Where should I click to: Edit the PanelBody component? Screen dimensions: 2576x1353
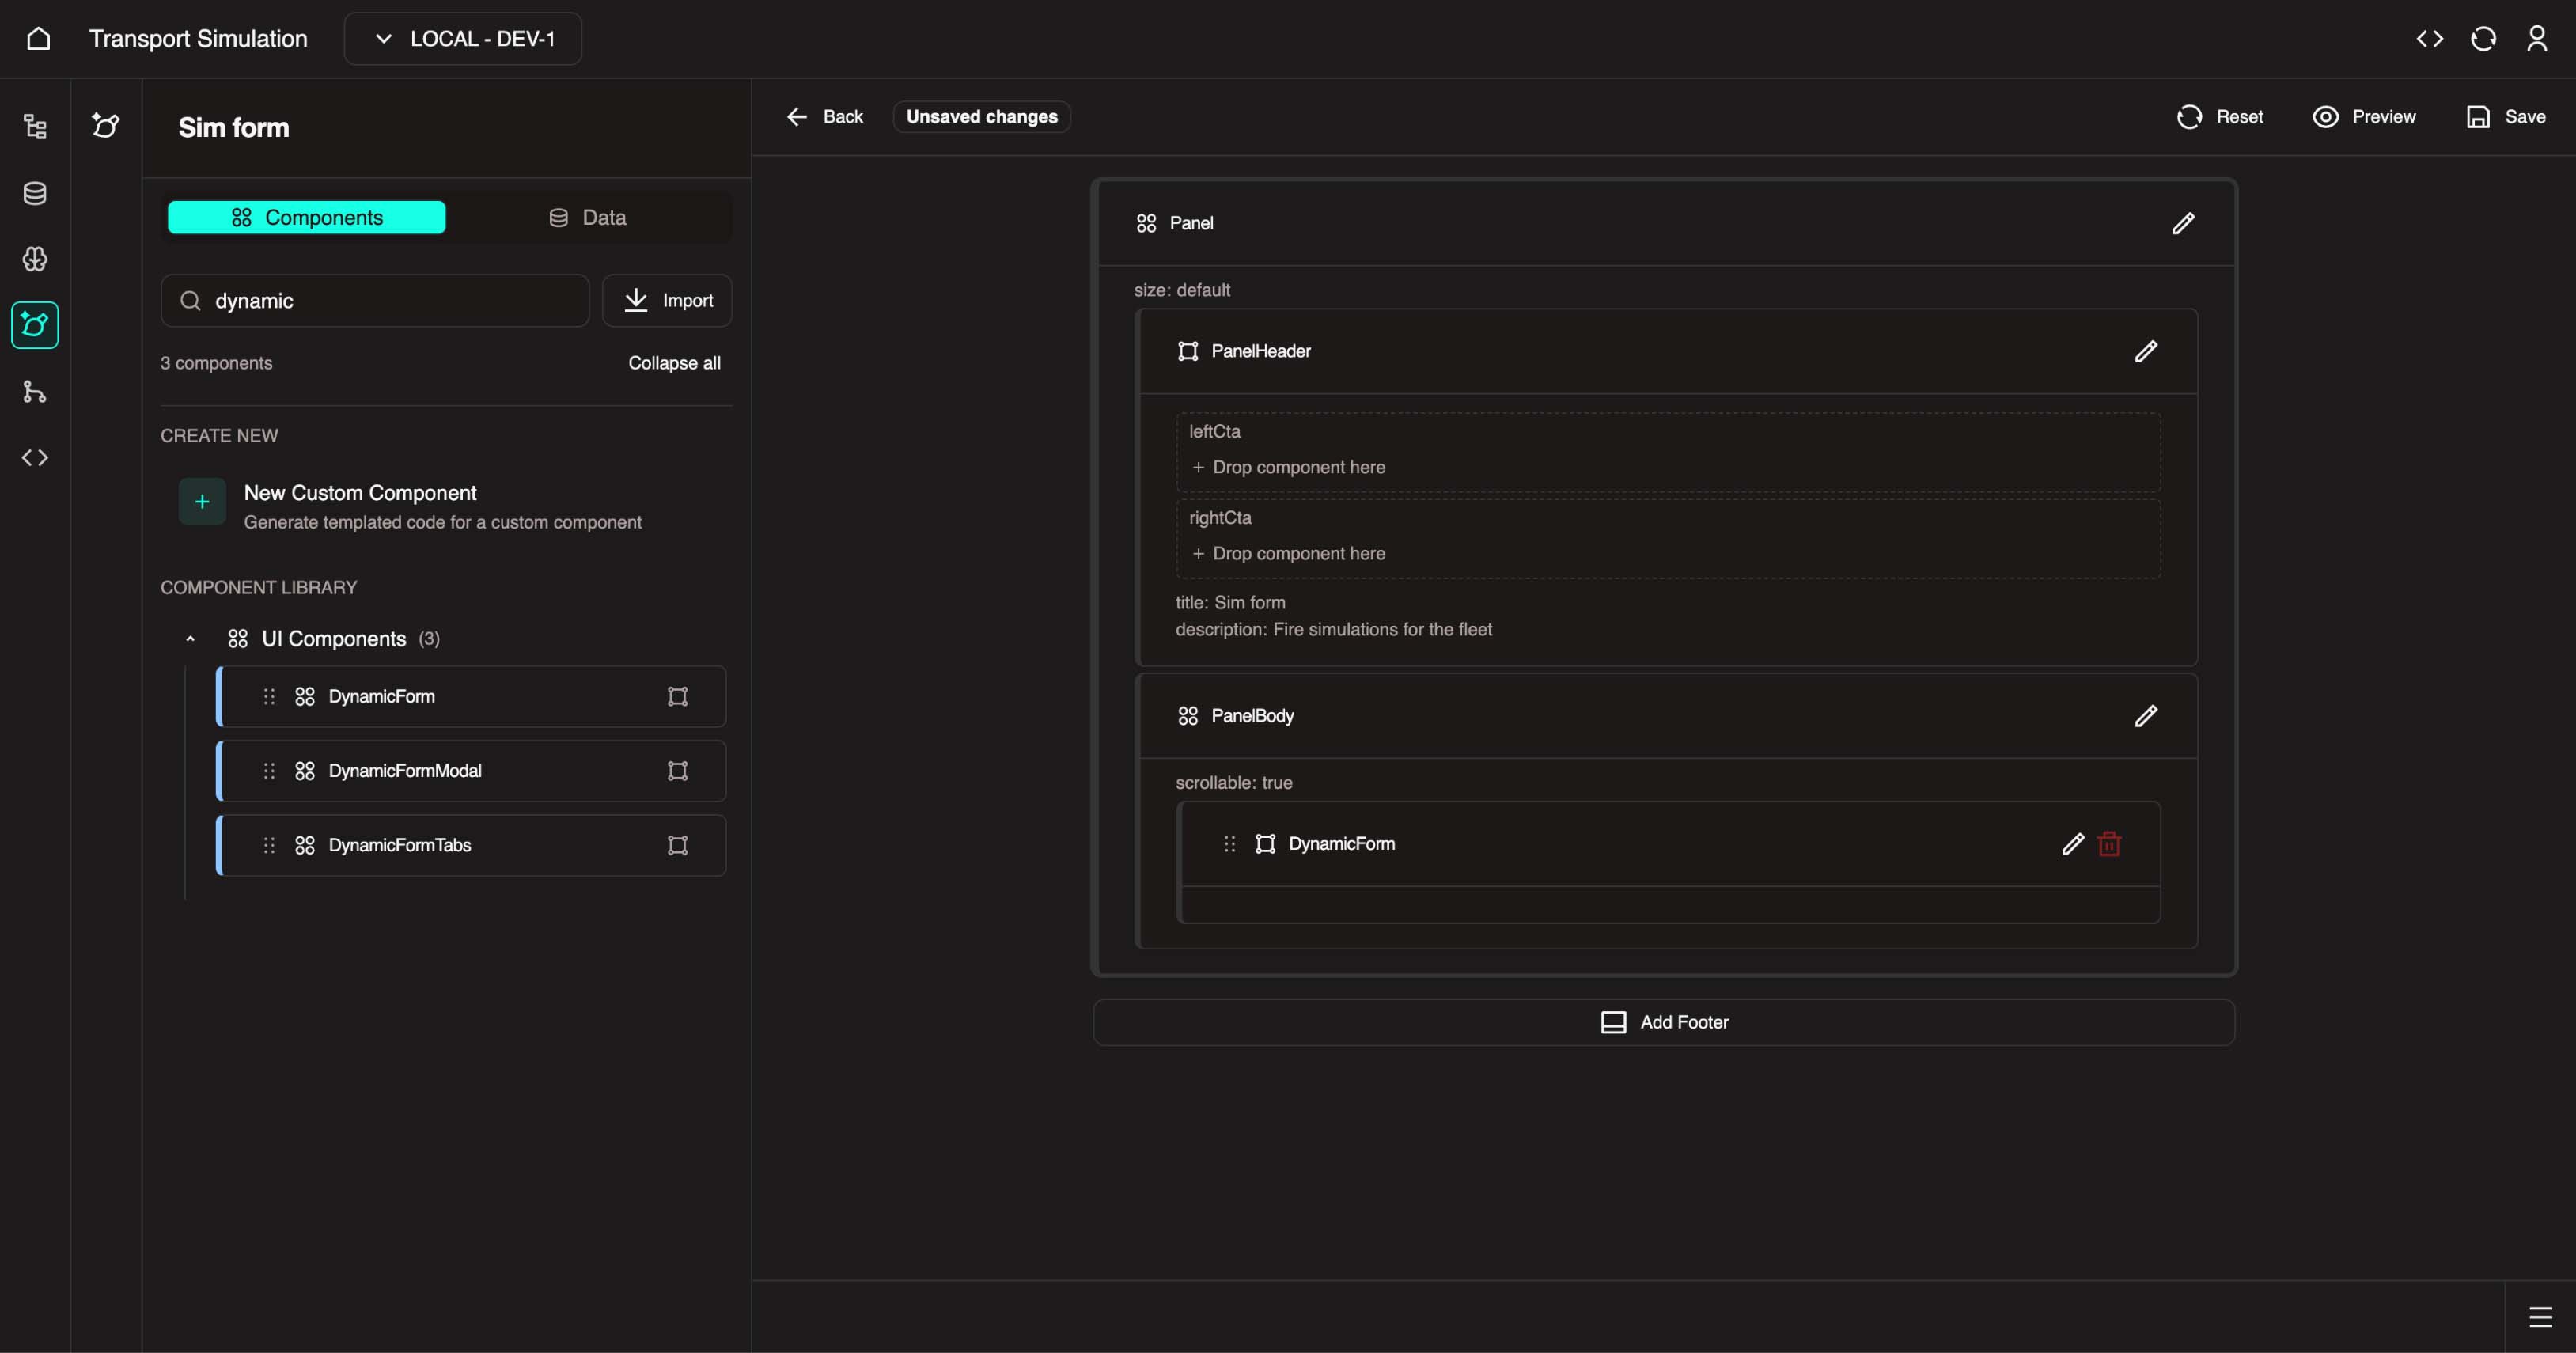(x=2146, y=716)
